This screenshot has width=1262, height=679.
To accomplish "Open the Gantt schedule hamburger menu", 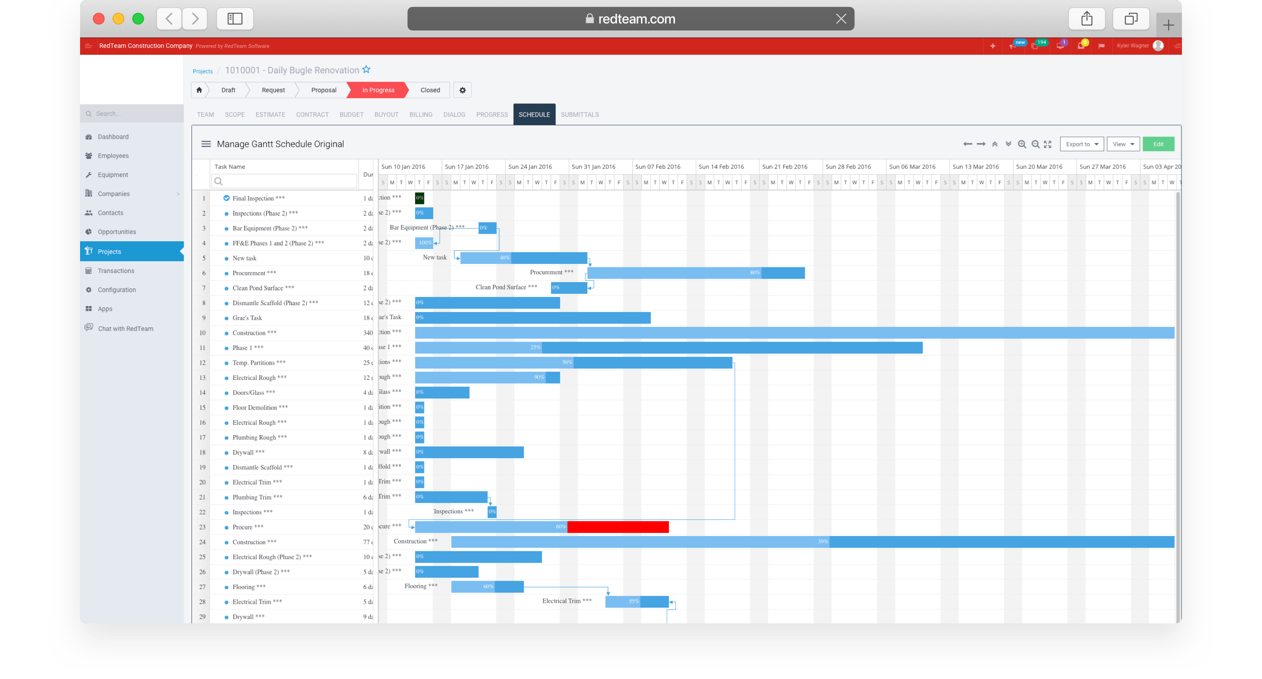I will click(x=206, y=144).
